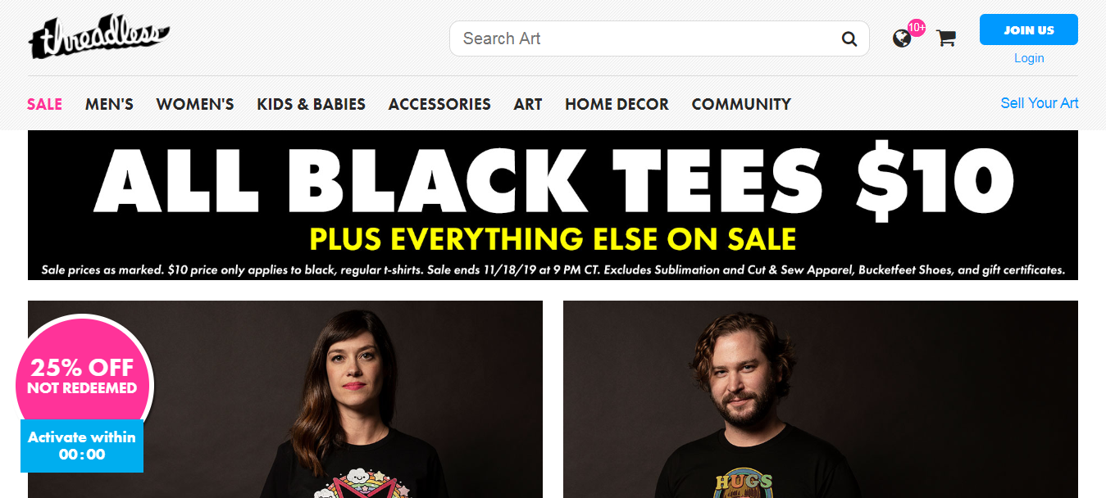1106x498 pixels.
Task: Click the Login link
Action: point(1029,58)
